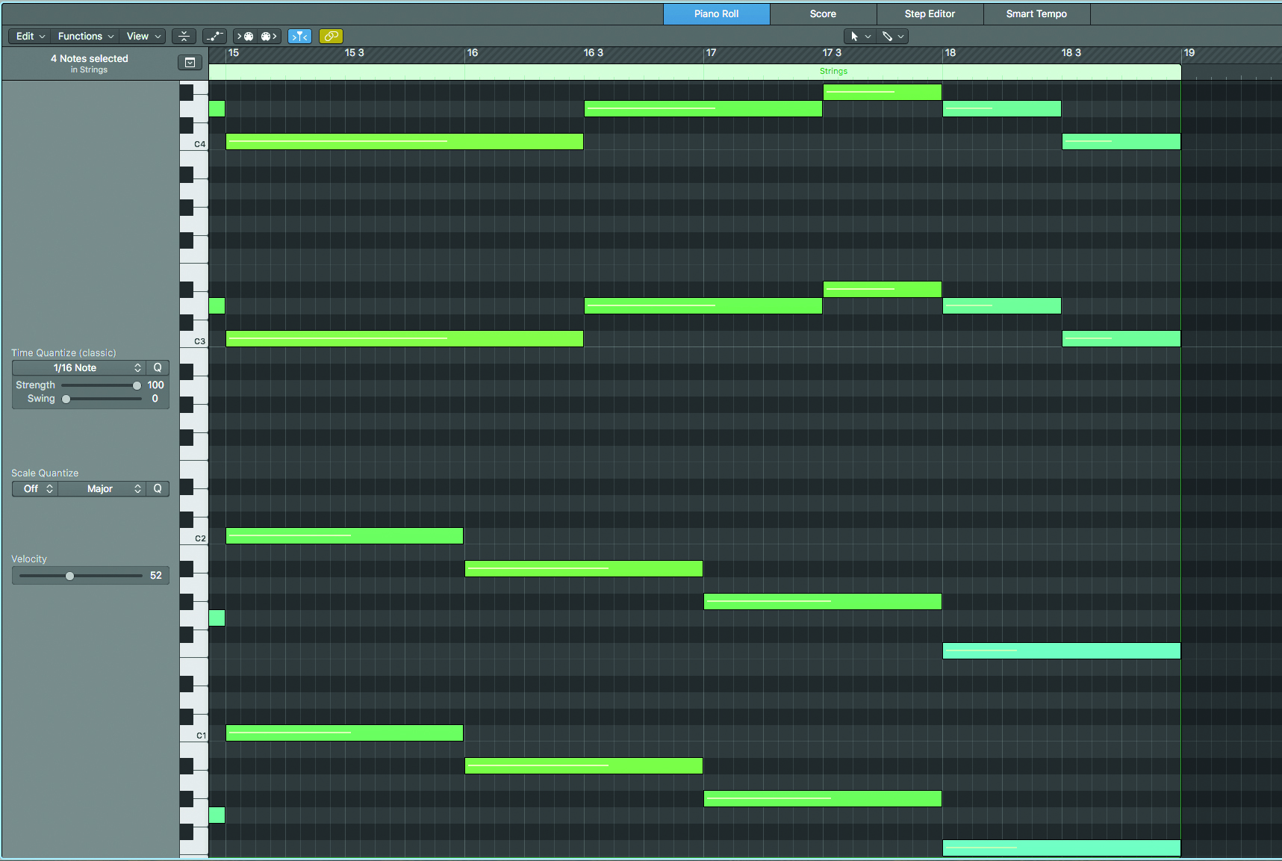This screenshot has height=861, width=1282.
Task: Click the 16 3 ruler position
Action: (594, 53)
